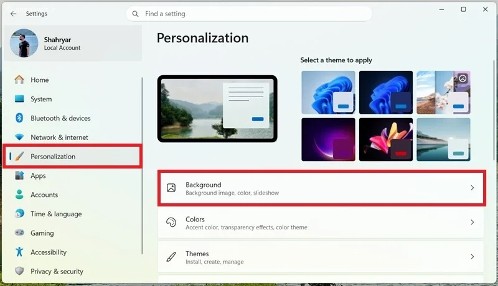Apply the cherry blossom spotlight theme

443,92
